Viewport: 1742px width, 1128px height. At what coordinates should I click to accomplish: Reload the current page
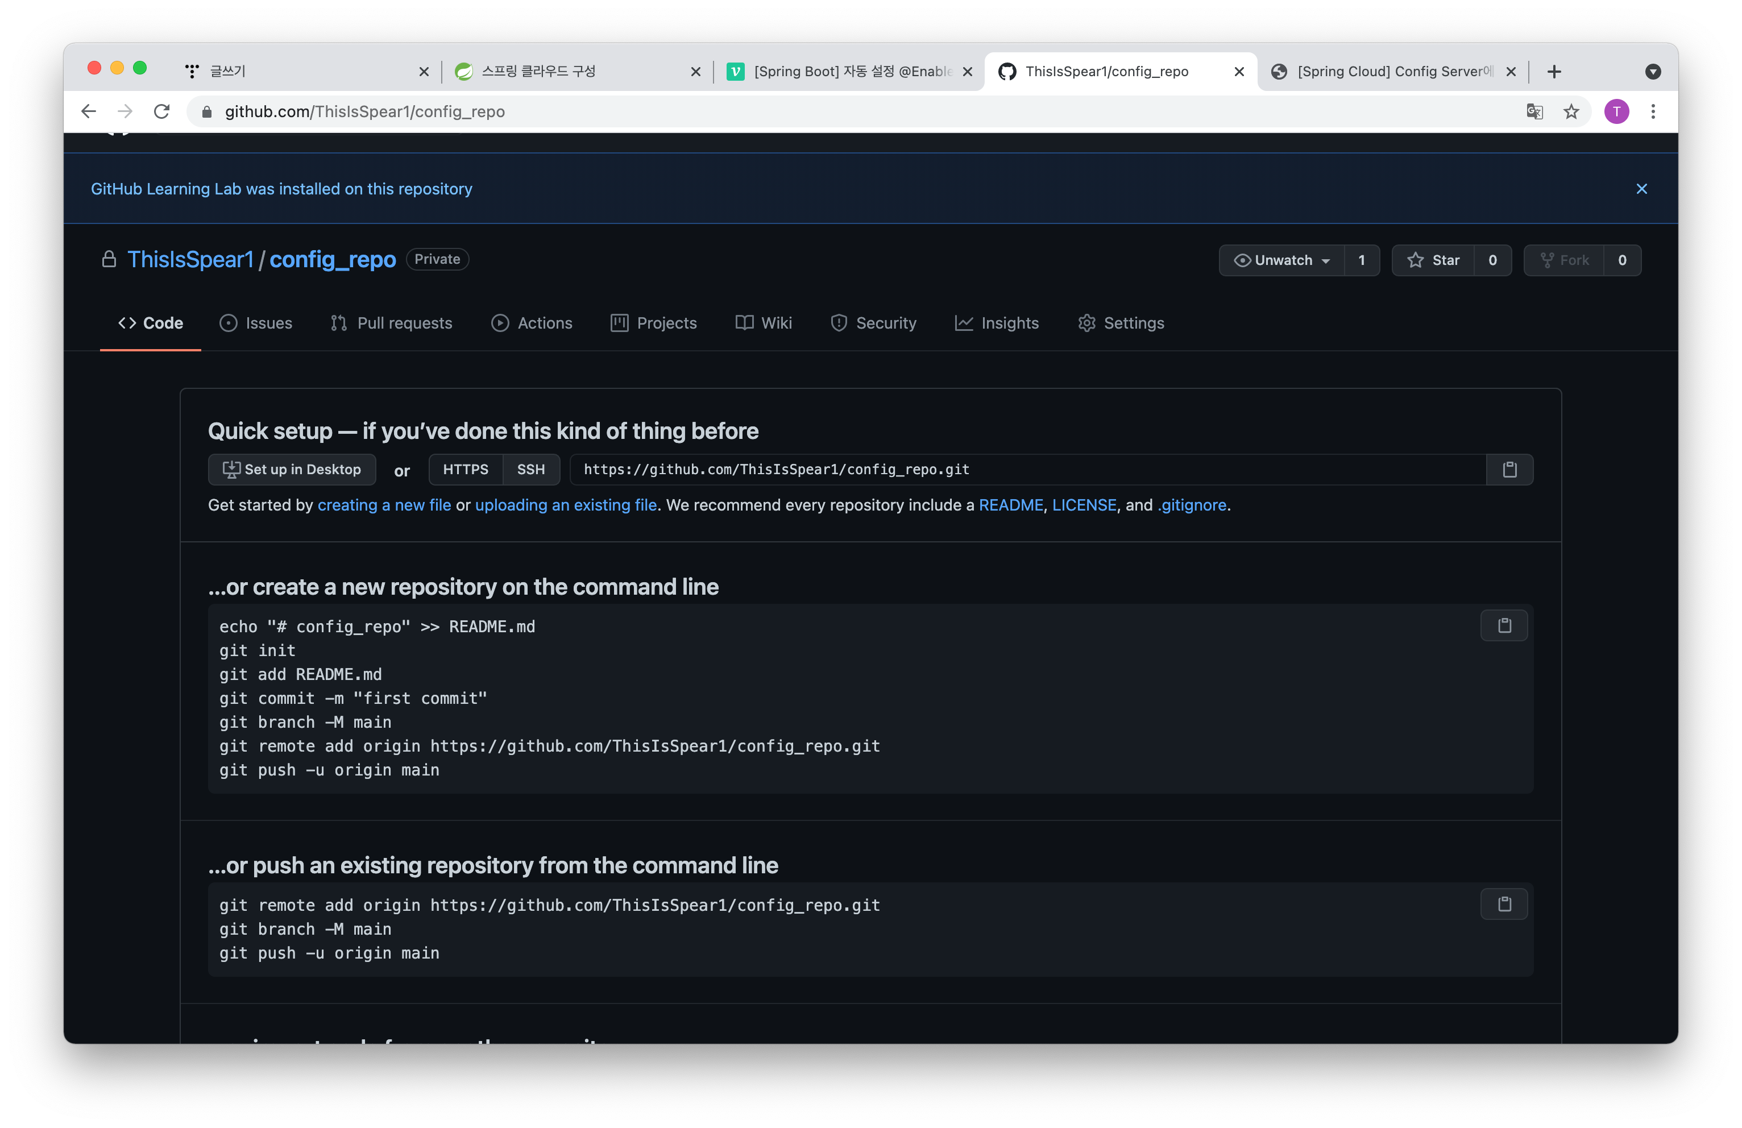point(162,111)
